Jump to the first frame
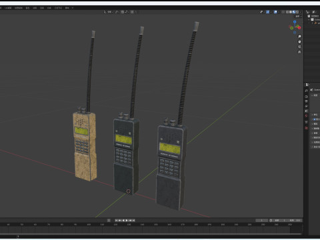The height and width of the screenshot is (240, 320). click(x=116, y=220)
